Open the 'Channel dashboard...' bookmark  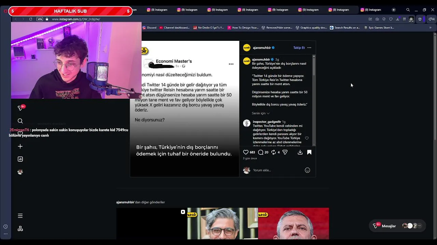point(174,28)
